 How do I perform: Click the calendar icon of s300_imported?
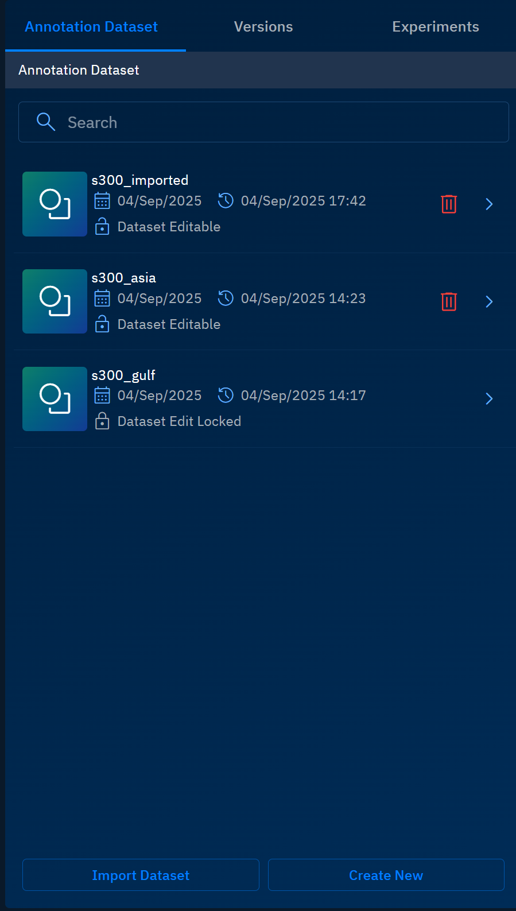[x=102, y=201]
